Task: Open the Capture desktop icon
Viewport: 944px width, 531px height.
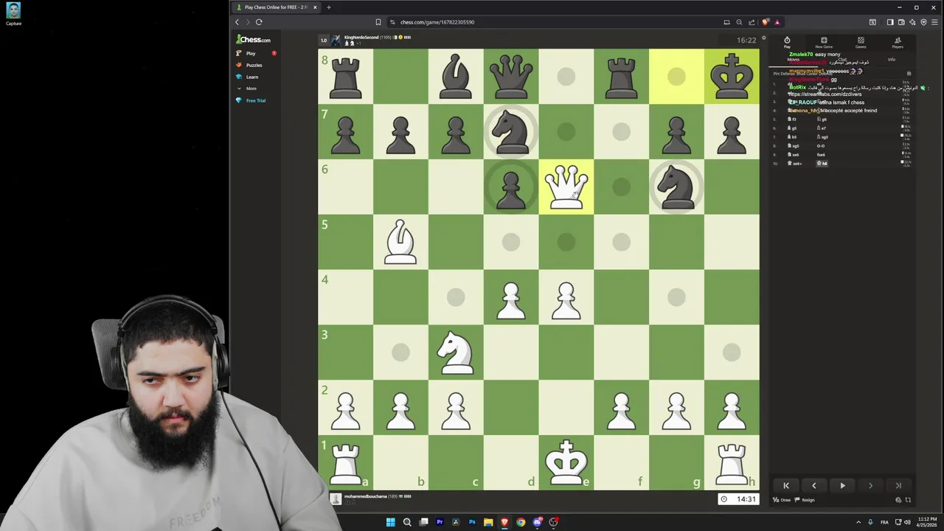Action: tap(13, 14)
